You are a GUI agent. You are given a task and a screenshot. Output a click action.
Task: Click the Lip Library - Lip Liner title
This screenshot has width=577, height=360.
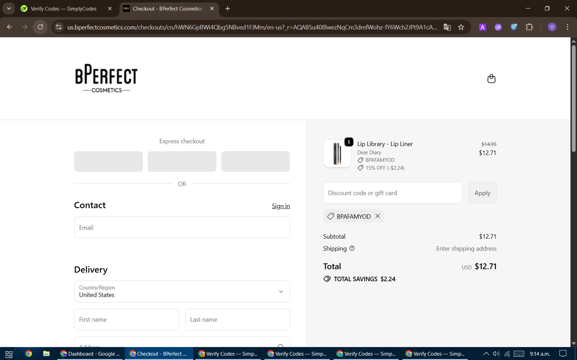click(385, 144)
